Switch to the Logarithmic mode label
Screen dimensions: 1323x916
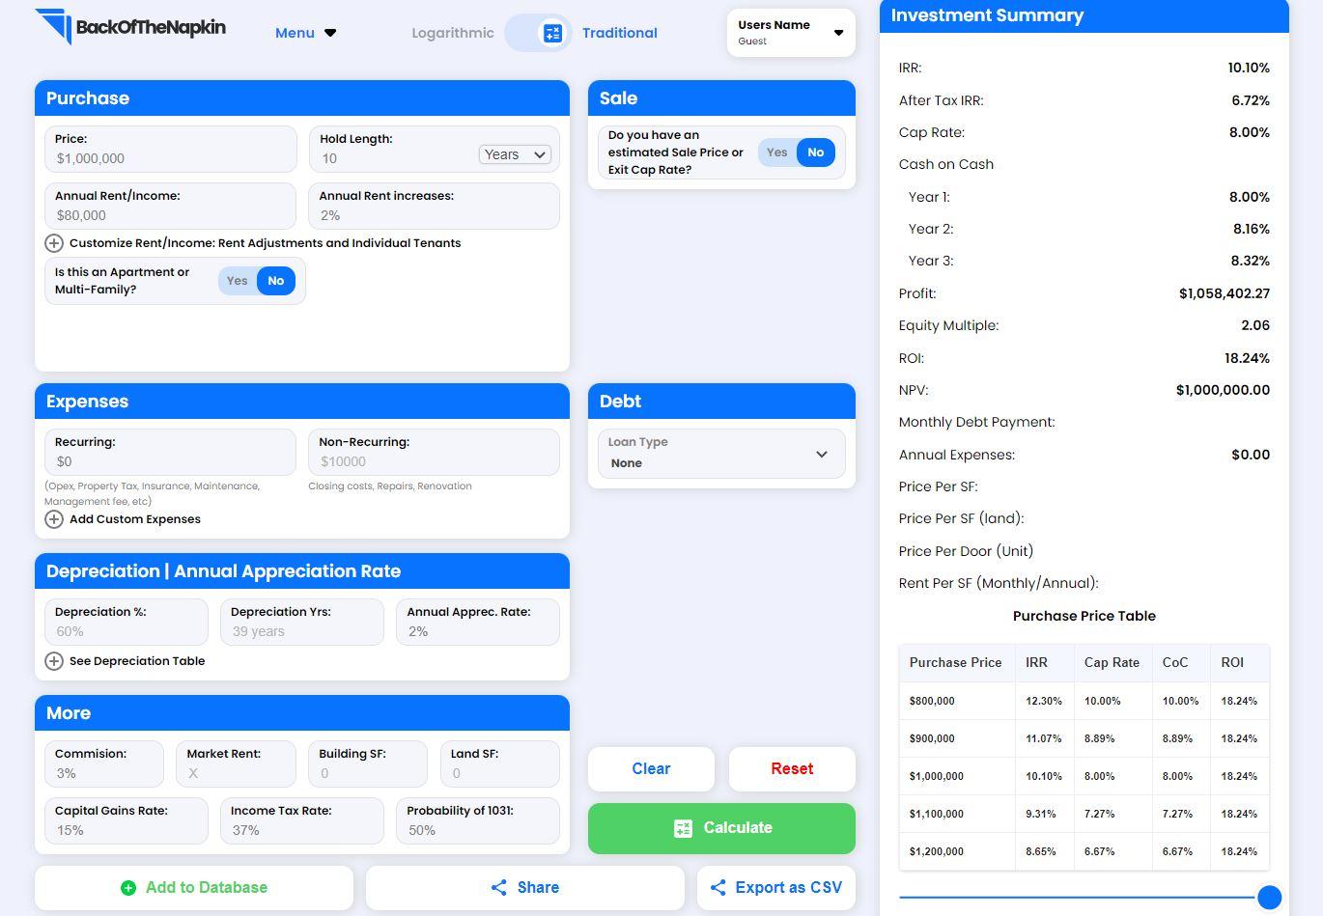click(452, 33)
